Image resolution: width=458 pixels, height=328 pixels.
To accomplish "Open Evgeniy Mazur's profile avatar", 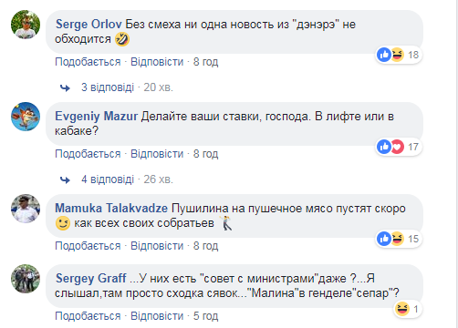I will click(26, 117).
